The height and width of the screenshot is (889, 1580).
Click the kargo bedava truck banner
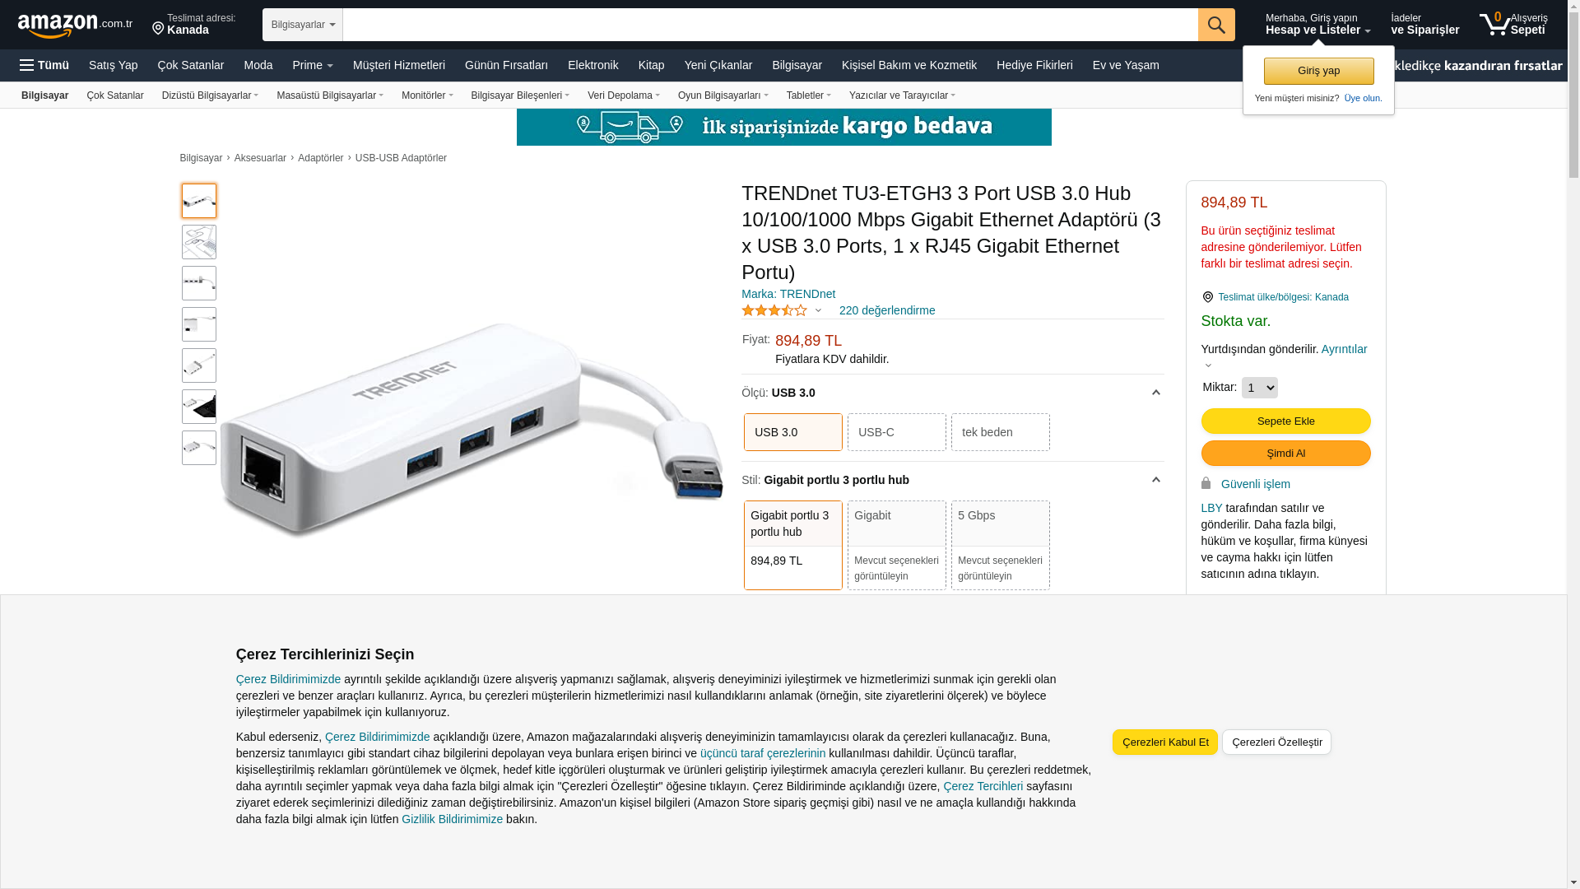click(783, 127)
